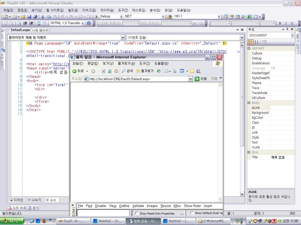301x225 pixels.
Task: Pin the Properties panel with auto-hide icon
Action: pos(287,29)
